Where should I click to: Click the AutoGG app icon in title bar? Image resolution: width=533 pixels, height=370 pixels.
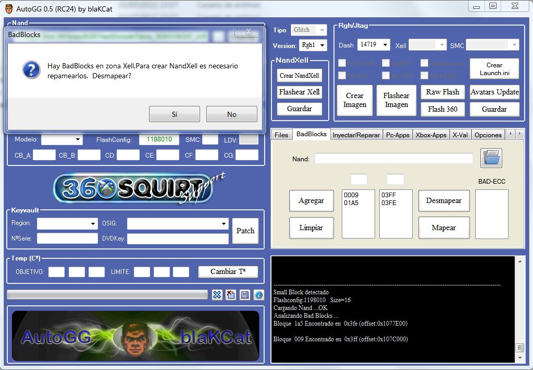click(x=9, y=8)
